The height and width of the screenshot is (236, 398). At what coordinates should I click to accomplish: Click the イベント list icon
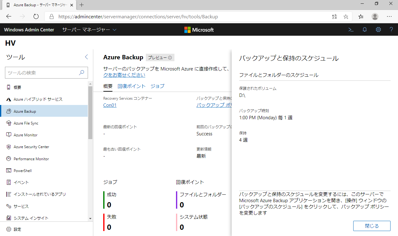8,183
